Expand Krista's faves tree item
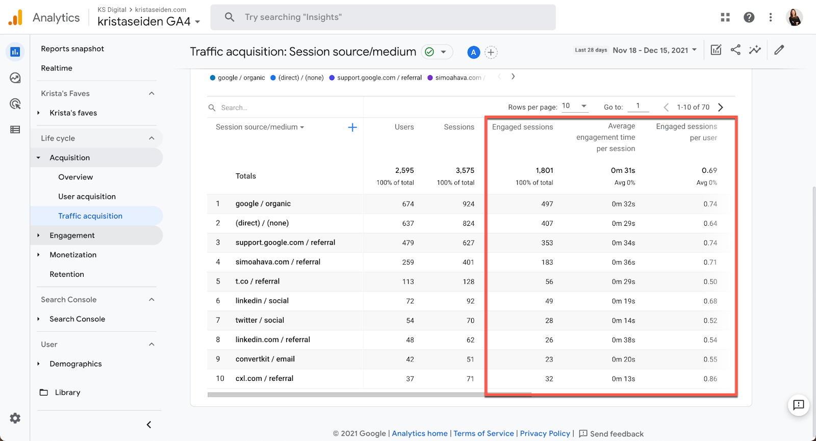This screenshot has width=816, height=441. pos(38,113)
